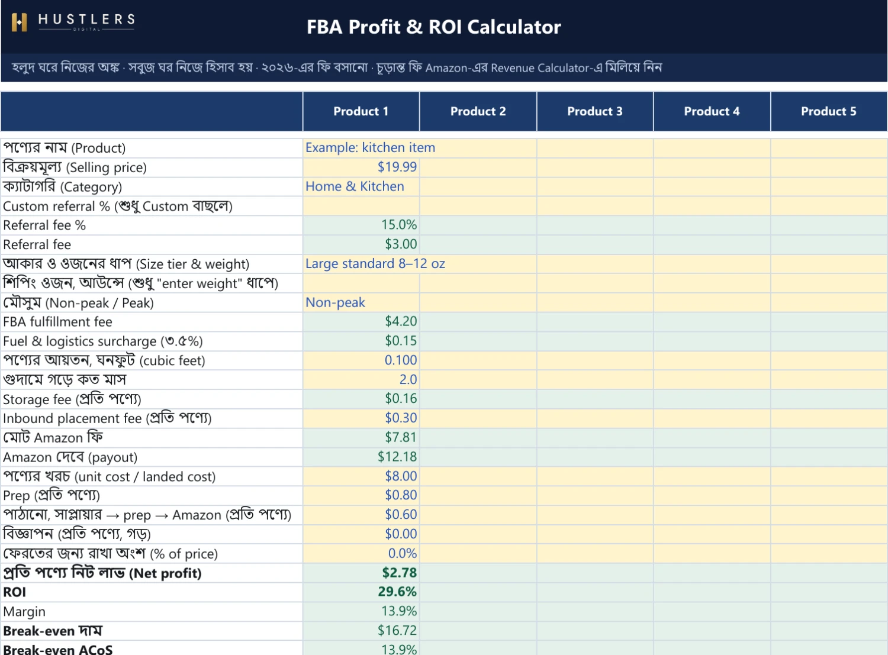Click the 'ROI' row label
Screen dimensions: 888x655
tap(15, 592)
